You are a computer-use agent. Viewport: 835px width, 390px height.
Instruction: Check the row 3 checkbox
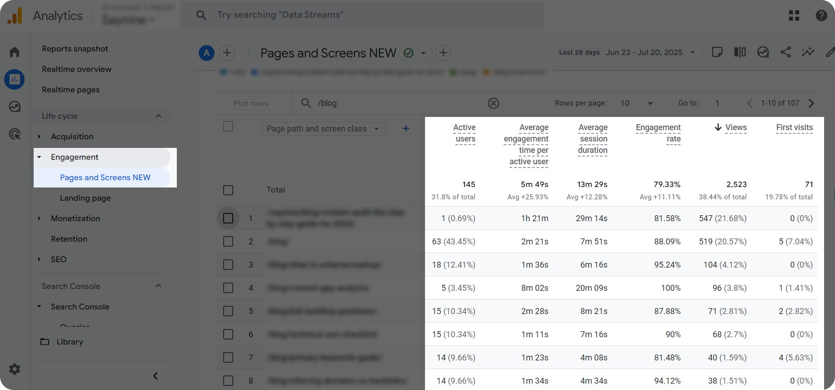[x=228, y=264]
